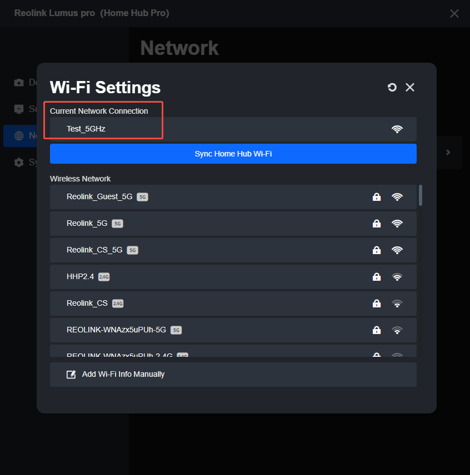Select REOLINK-WNAzx5uPUh-5G network
This screenshot has width=470, height=475.
coord(233,330)
